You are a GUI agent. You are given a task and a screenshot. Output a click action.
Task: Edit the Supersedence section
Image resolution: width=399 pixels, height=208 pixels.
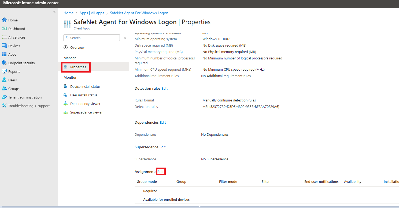[162, 147]
